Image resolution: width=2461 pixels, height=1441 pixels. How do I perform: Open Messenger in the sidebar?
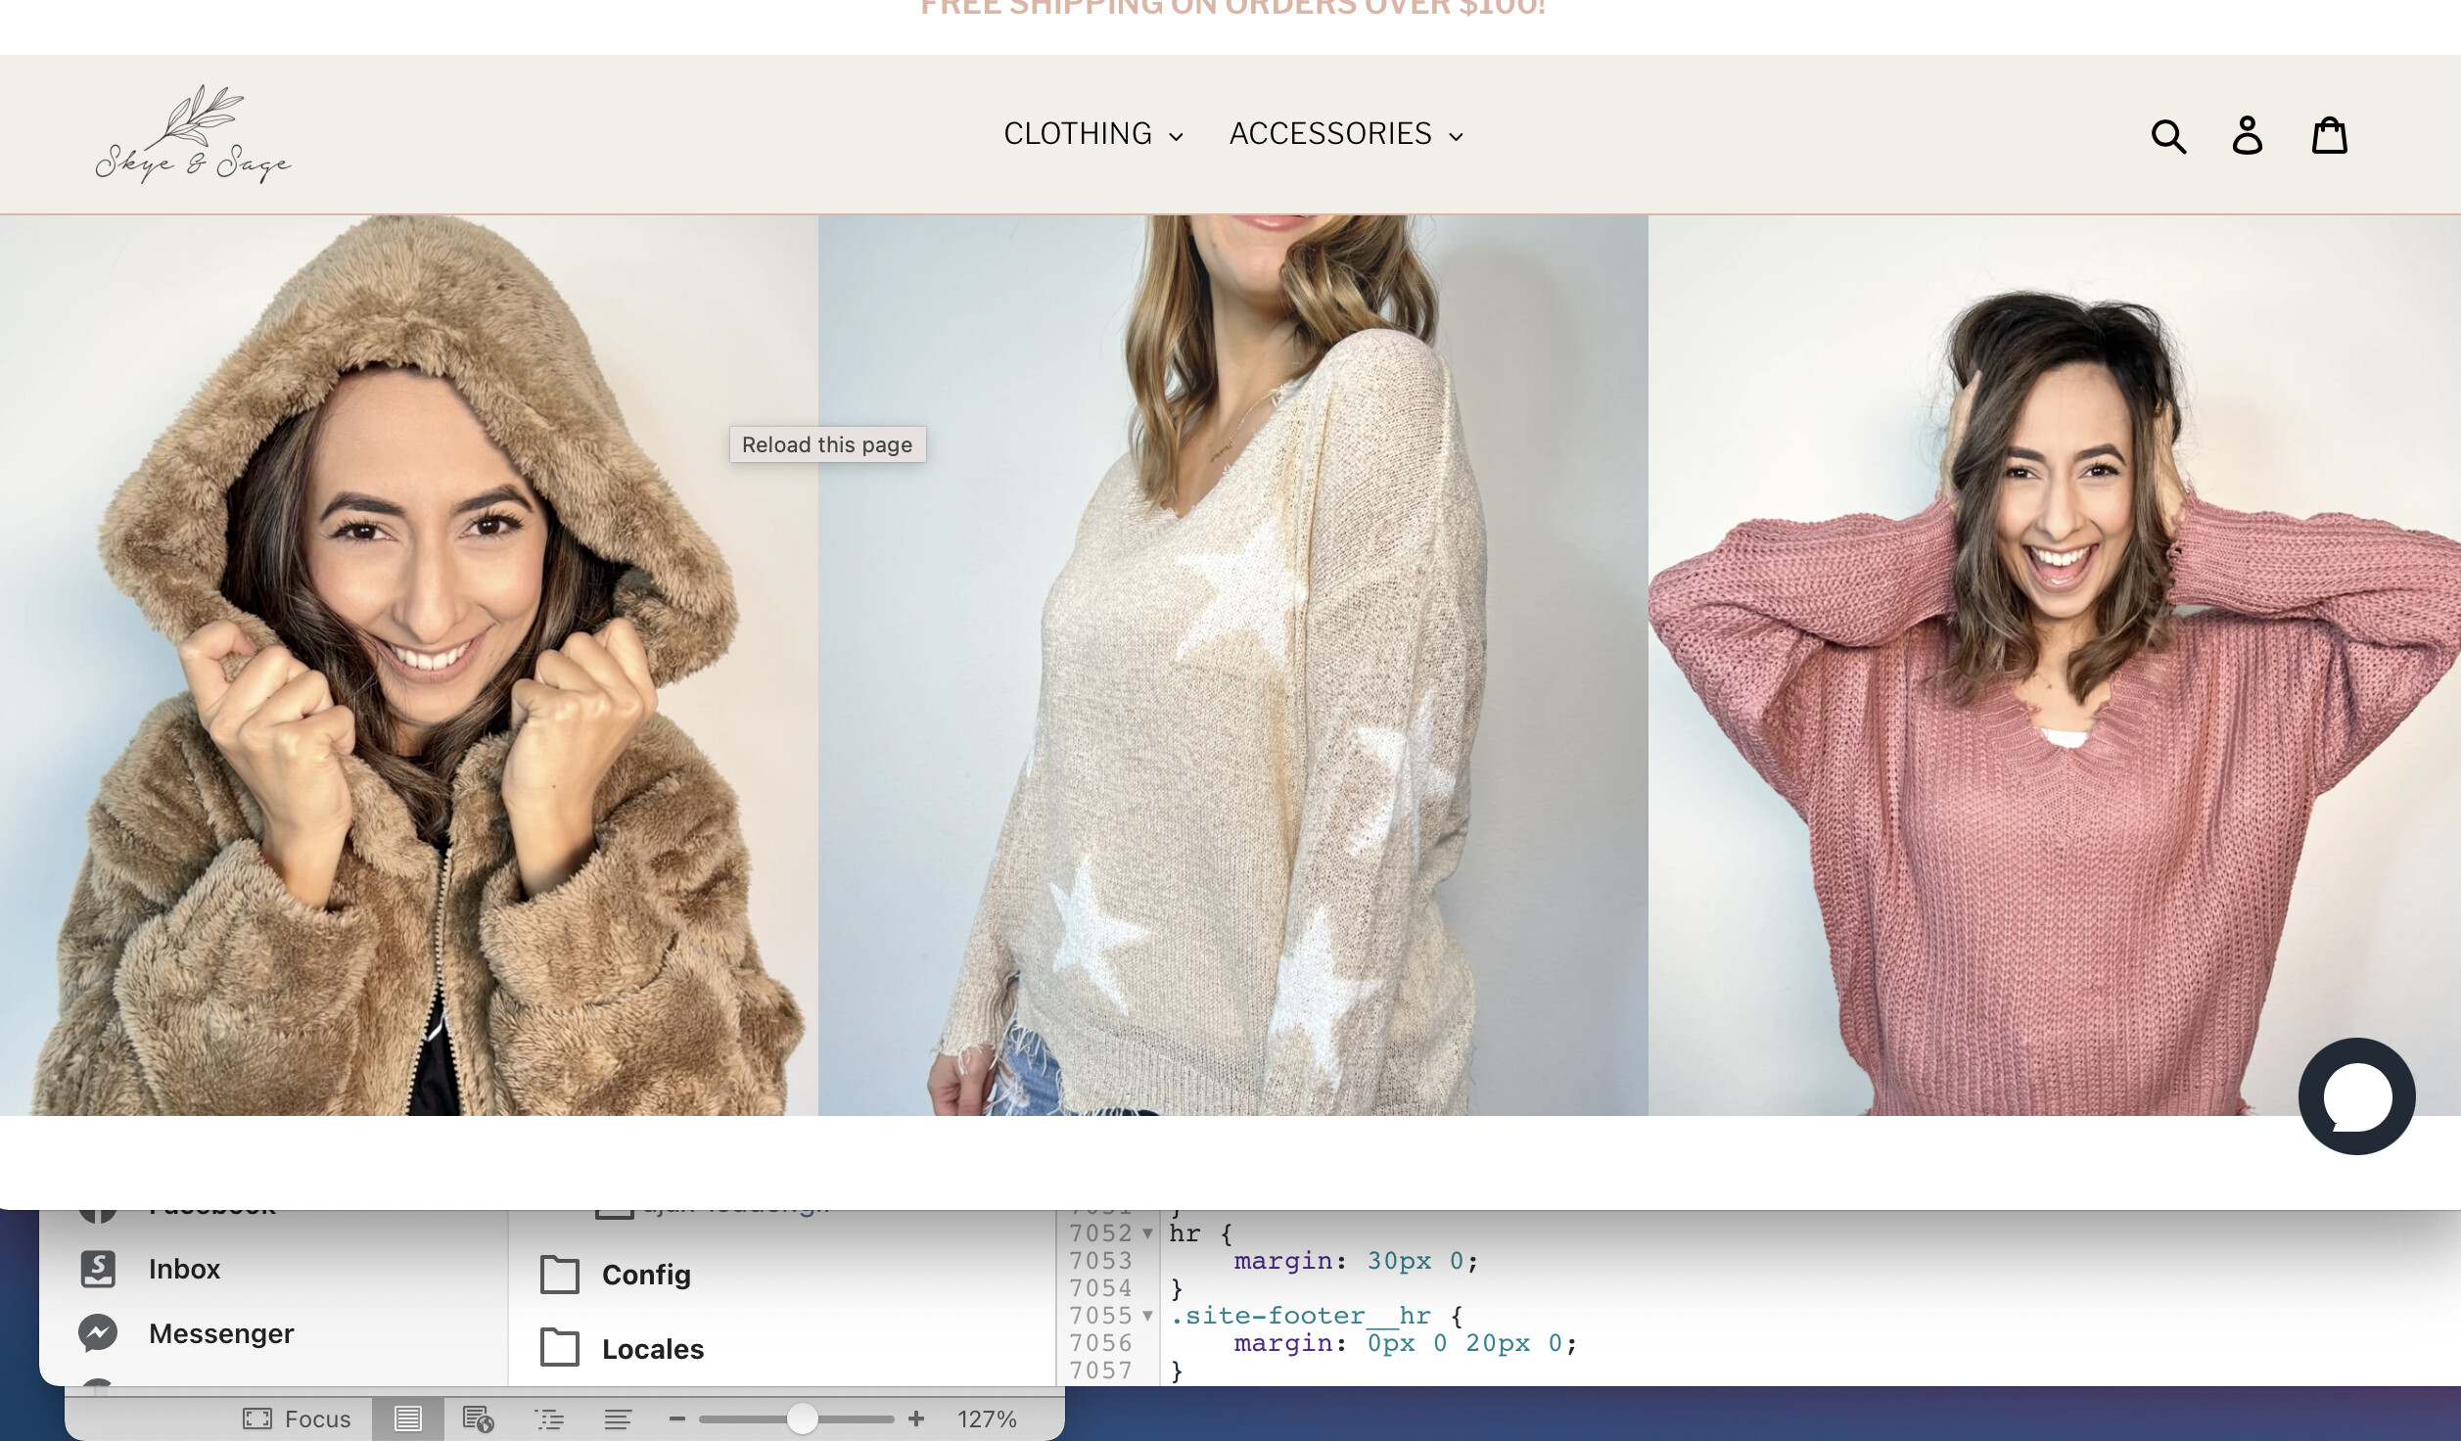pos(220,1333)
